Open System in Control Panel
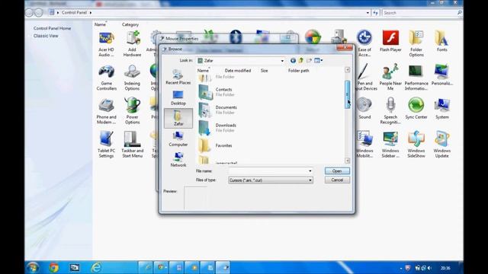The width and height of the screenshot is (488, 274). click(442, 108)
